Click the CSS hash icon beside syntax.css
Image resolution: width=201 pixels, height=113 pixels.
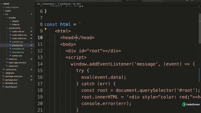tap(10, 56)
